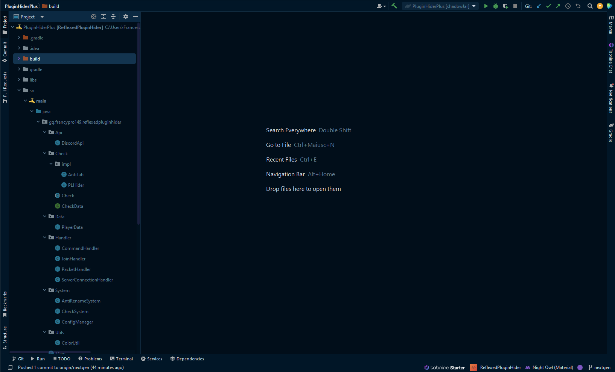
Task: Open Project panel gear options
Action: (x=126, y=17)
